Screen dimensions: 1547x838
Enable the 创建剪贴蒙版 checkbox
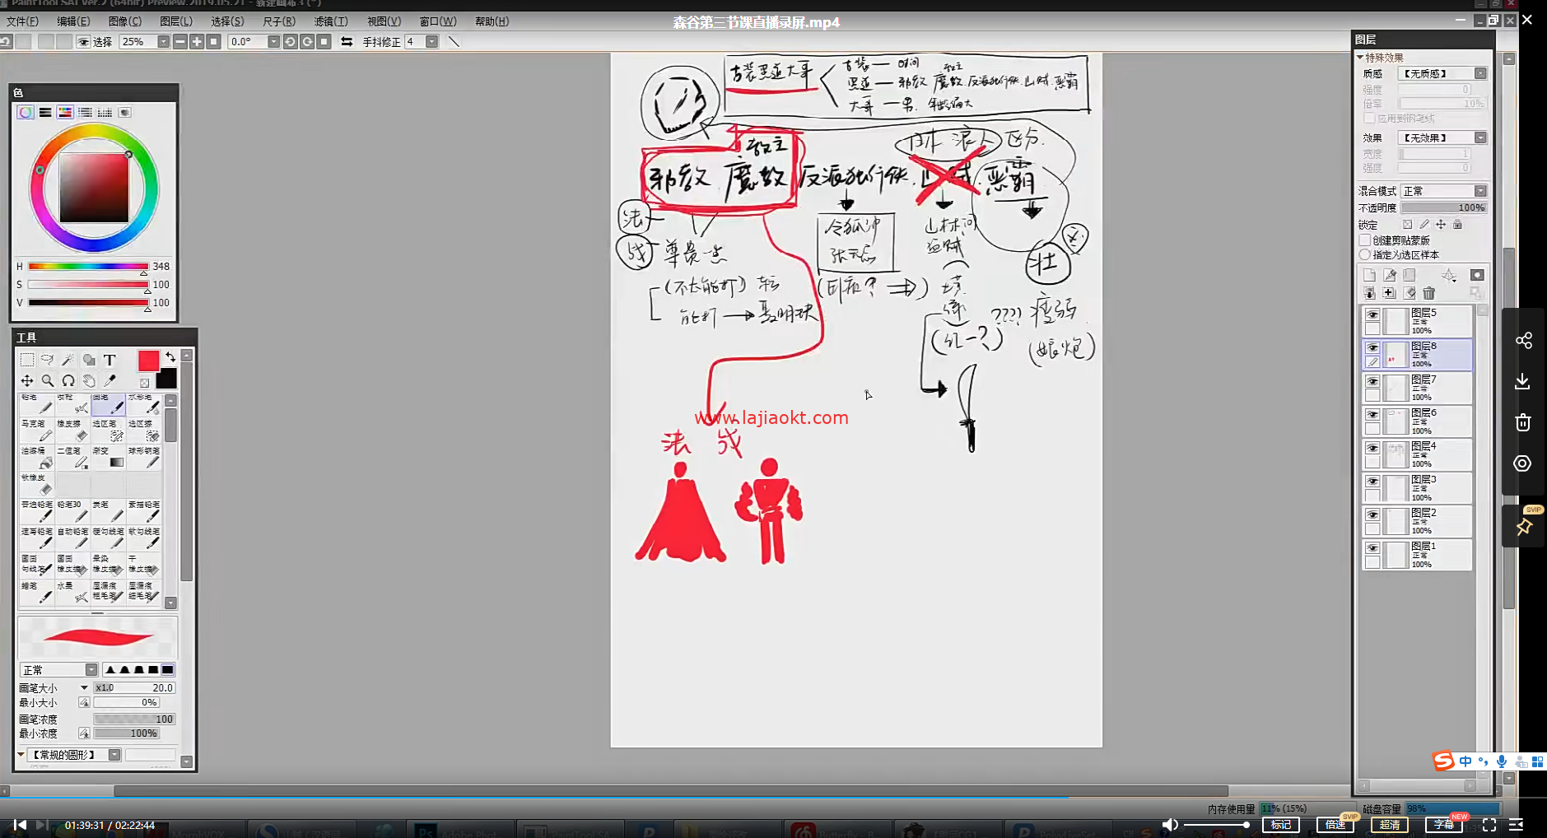(x=1365, y=240)
